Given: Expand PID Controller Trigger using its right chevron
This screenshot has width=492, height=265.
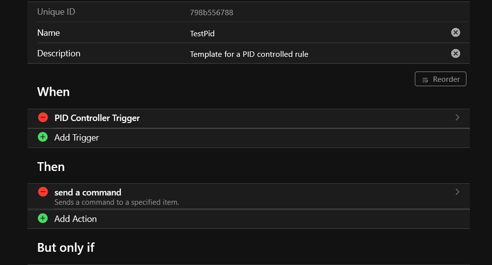Looking at the screenshot, I should pyautogui.click(x=457, y=118).
